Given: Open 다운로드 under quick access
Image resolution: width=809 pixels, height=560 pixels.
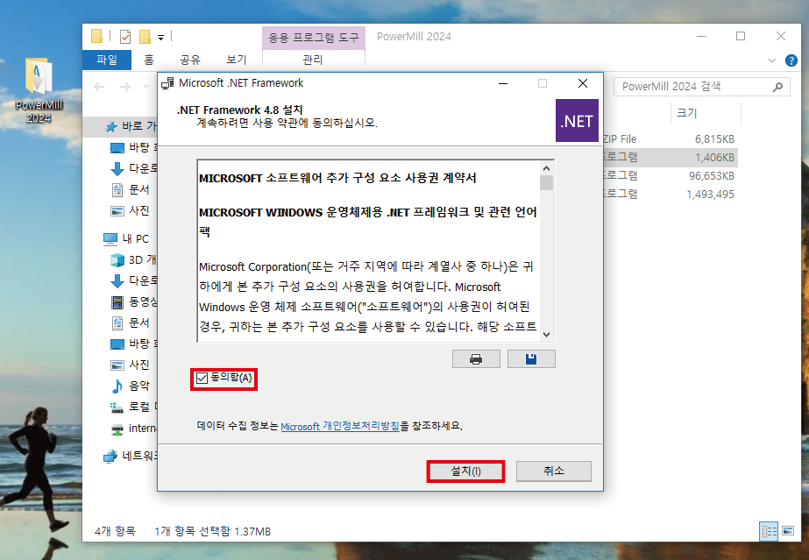Looking at the screenshot, I should pyautogui.click(x=134, y=168).
